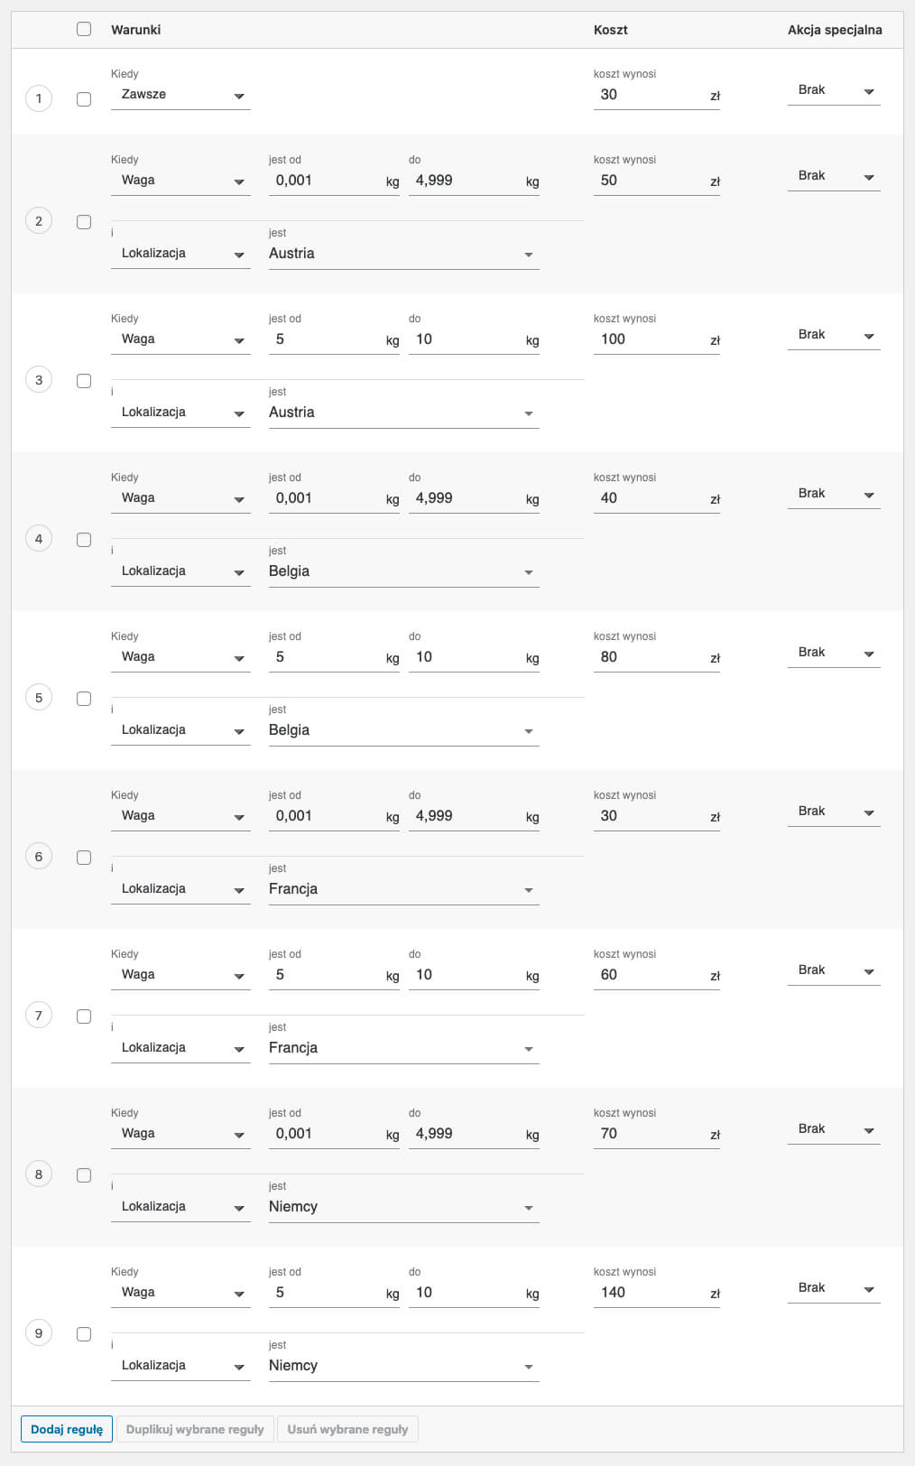Open the Zawsze condition dropdown arrow

[239, 96]
